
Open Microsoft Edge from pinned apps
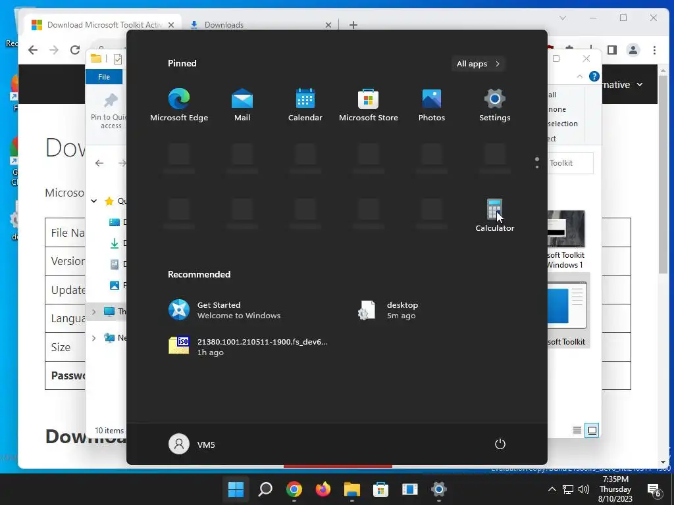click(179, 105)
